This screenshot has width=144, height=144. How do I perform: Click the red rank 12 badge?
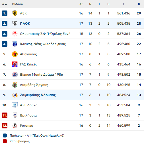tap(5, 126)
